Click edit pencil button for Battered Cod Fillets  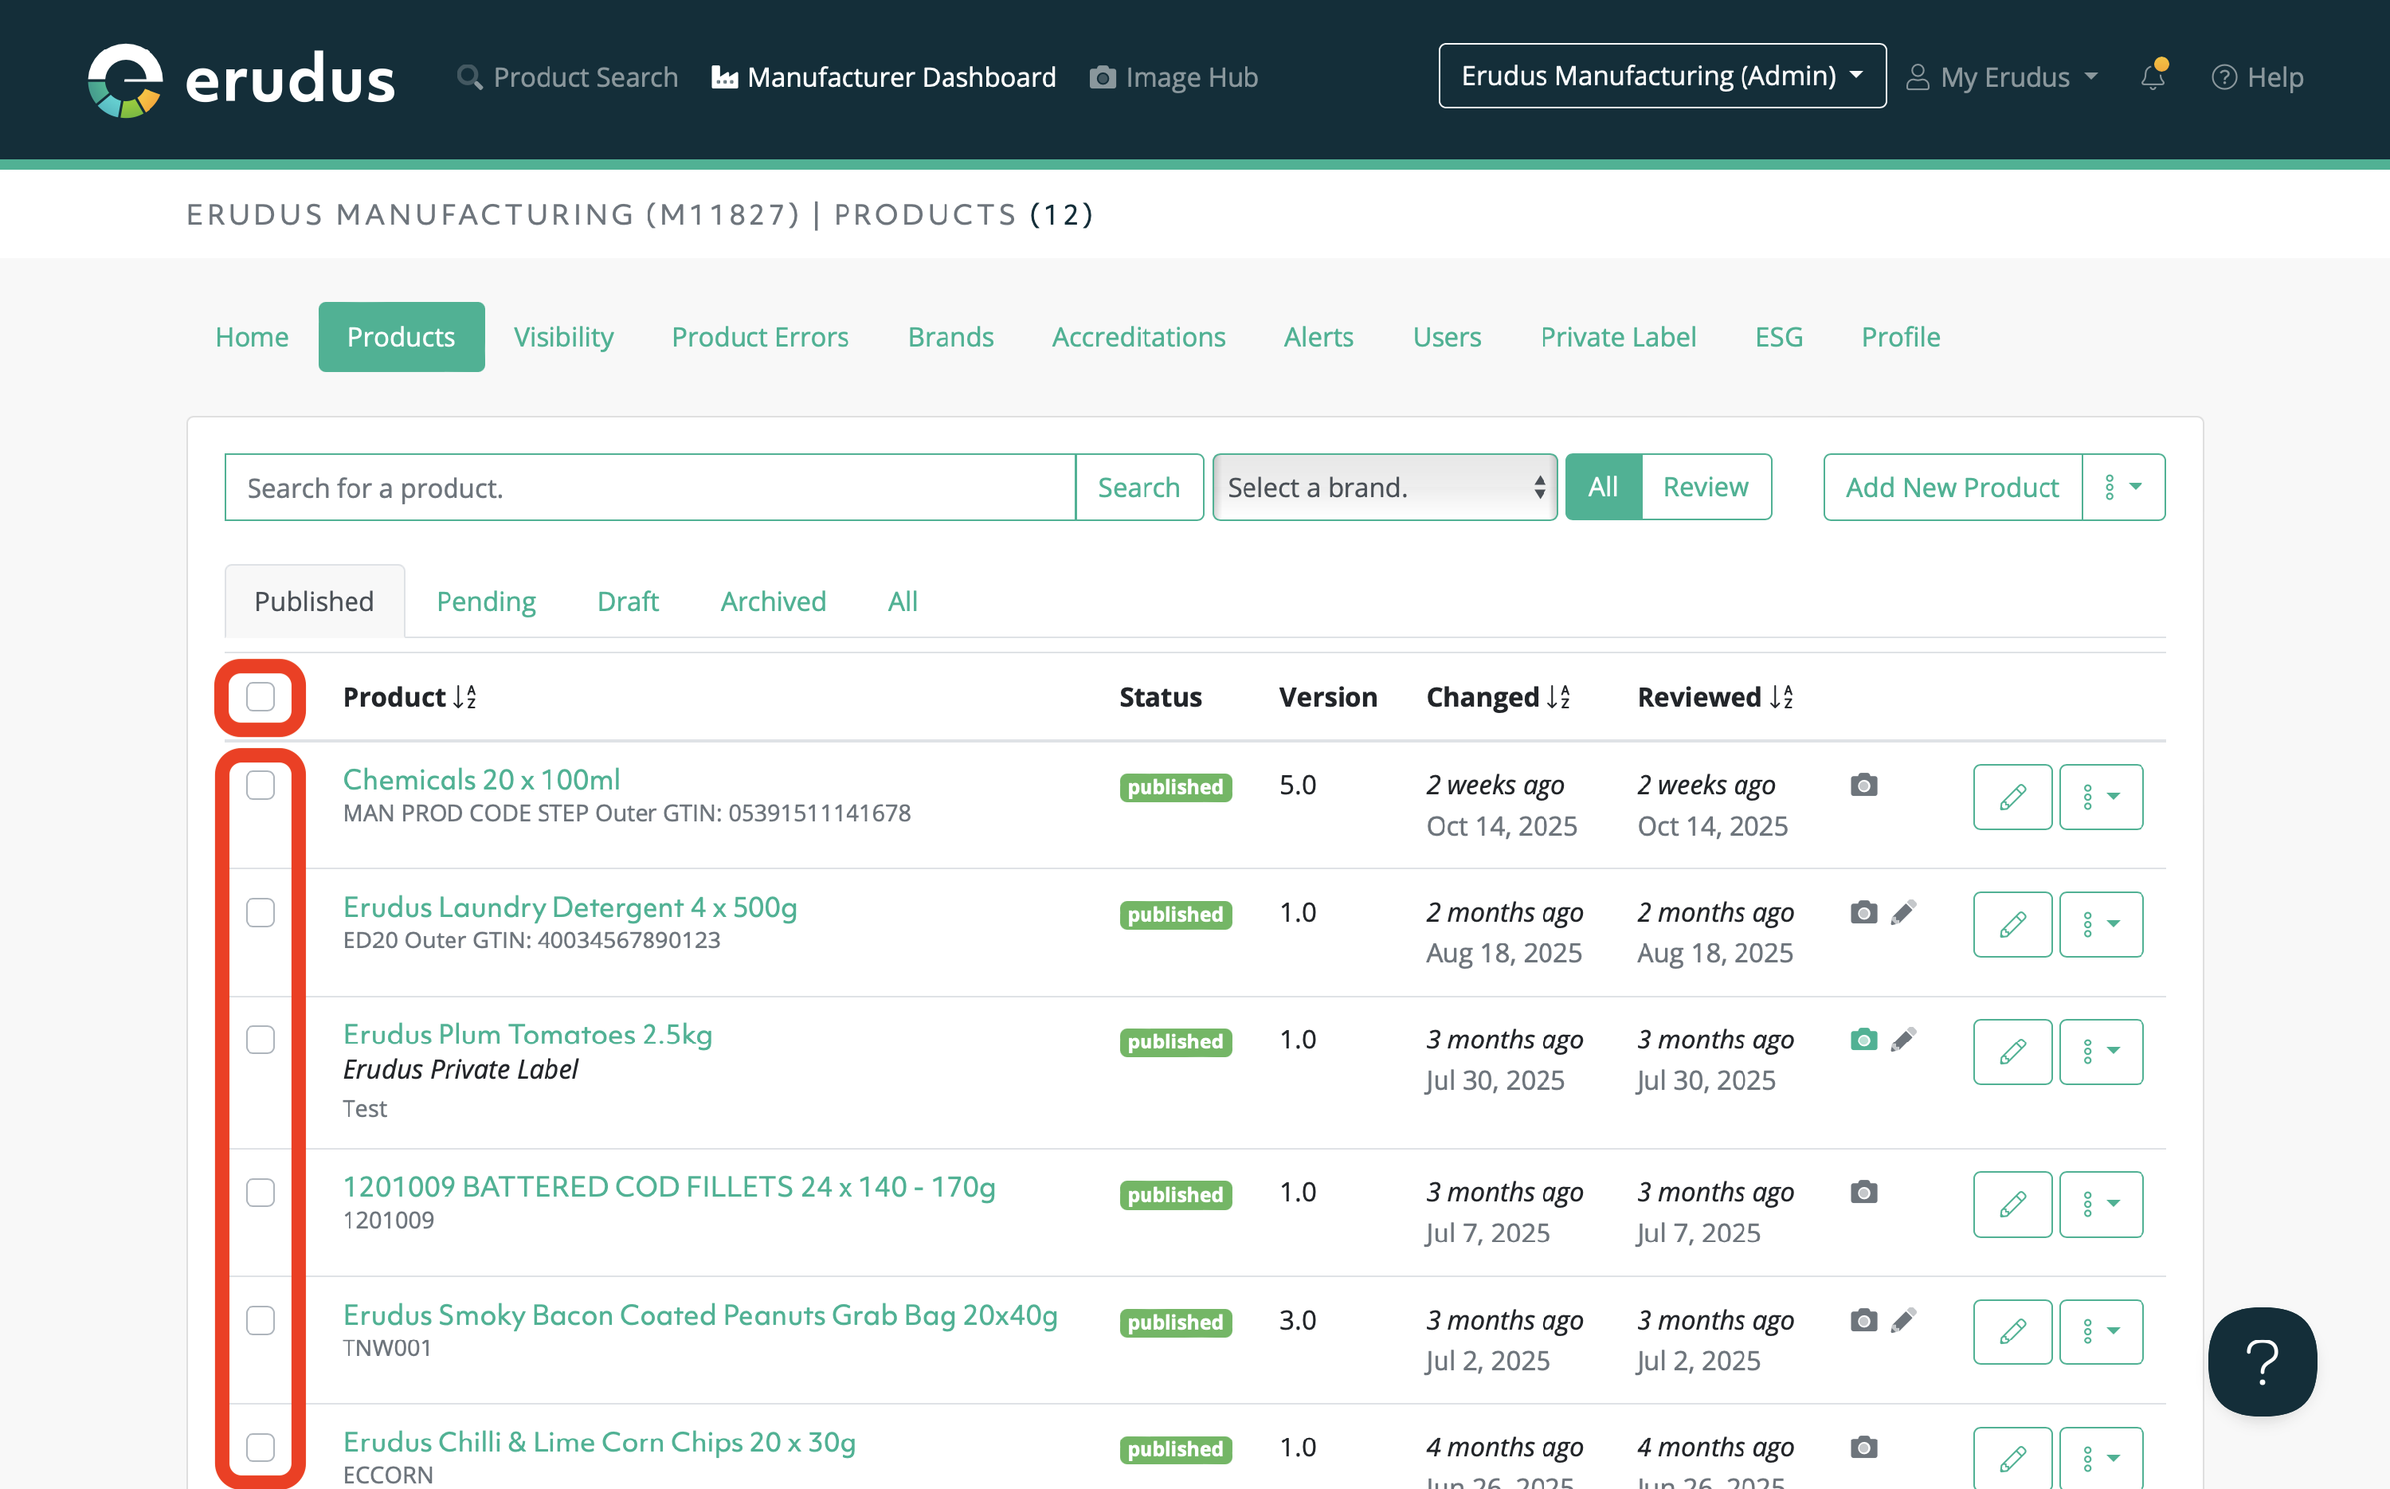tap(2012, 1204)
